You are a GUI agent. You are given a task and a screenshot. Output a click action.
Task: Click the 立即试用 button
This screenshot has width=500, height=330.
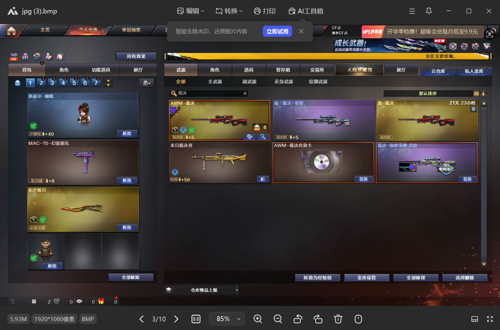(277, 31)
